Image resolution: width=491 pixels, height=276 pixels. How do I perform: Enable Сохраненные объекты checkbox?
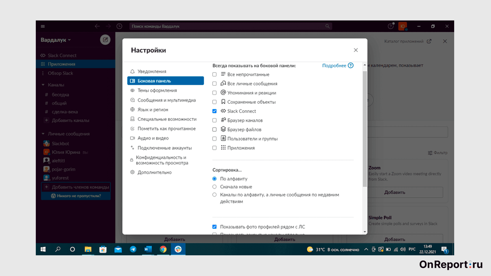coord(214,102)
